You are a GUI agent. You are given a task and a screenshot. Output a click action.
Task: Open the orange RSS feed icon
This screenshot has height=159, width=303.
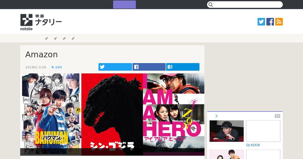(279, 22)
